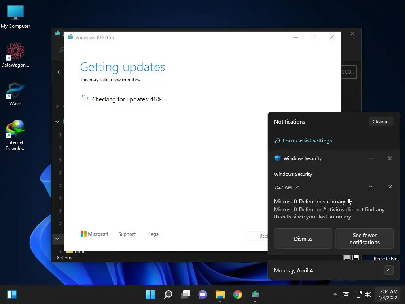405x304 pixels.
Task: Open Windows Security group options menu
Action: (x=371, y=158)
